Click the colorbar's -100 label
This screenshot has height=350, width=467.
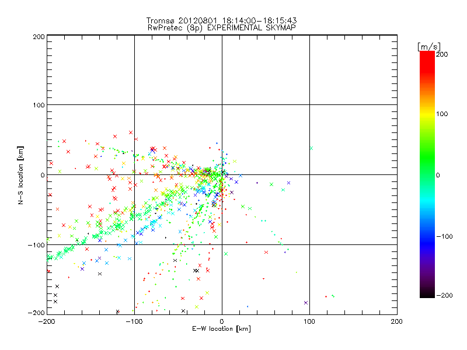[x=444, y=236]
